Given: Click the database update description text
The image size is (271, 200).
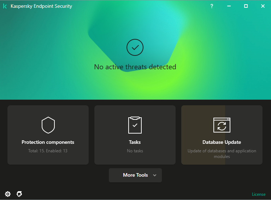Looking at the screenshot, I should [x=222, y=153].
